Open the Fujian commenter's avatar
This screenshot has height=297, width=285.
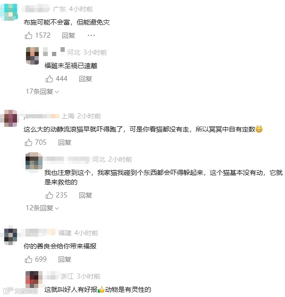[x=10, y=235]
